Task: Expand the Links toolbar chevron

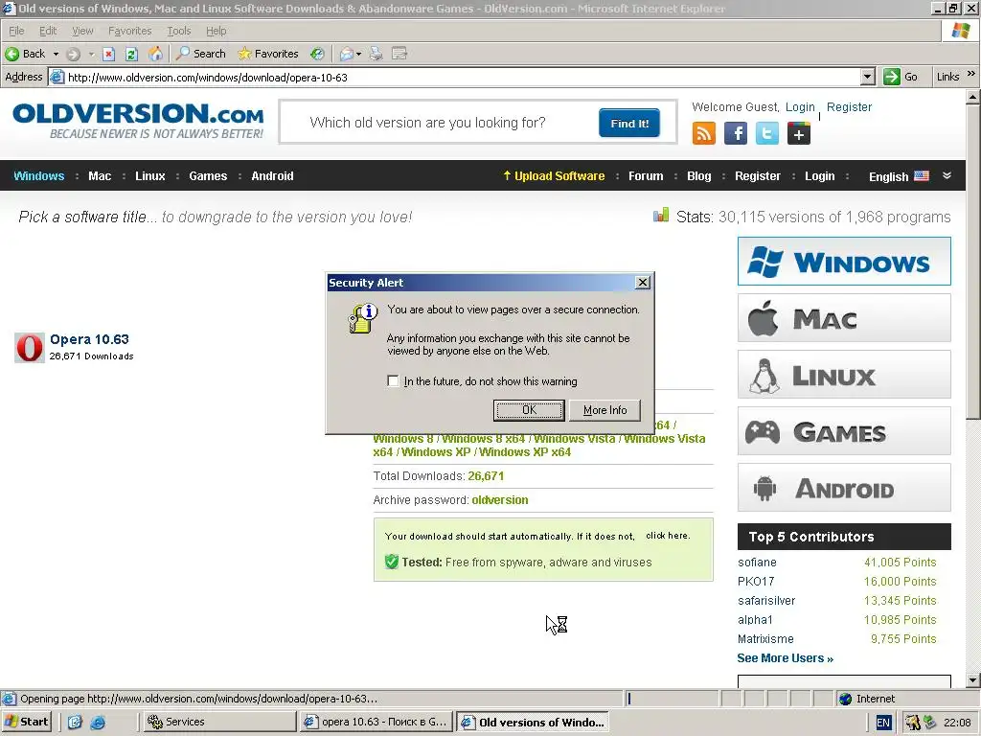Action: (x=971, y=74)
